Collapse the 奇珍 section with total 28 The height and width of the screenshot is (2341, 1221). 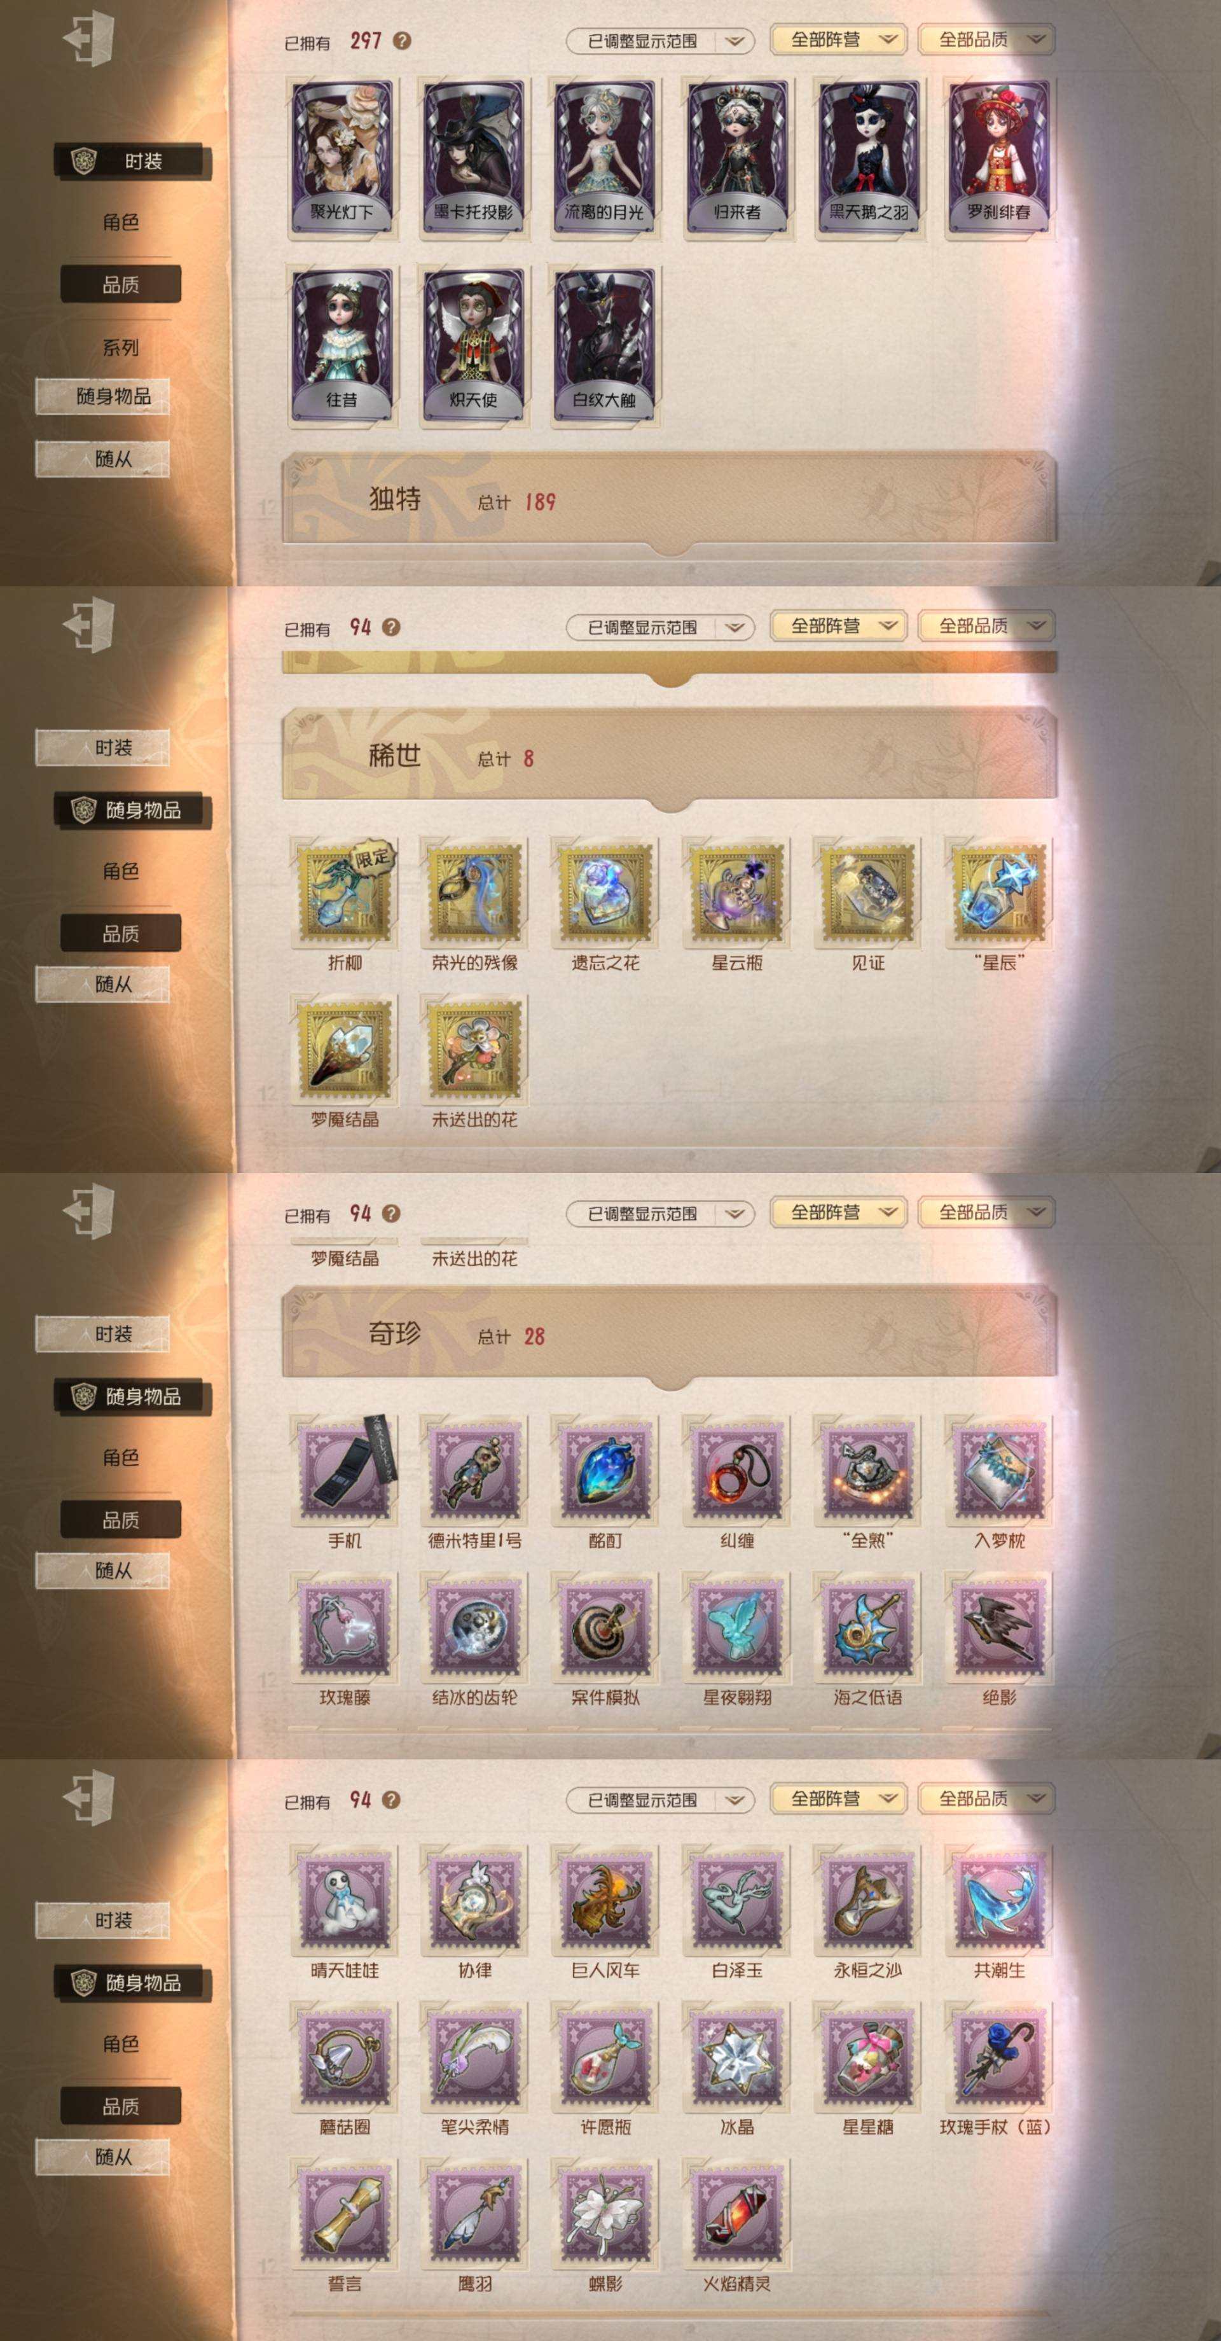tap(670, 1335)
